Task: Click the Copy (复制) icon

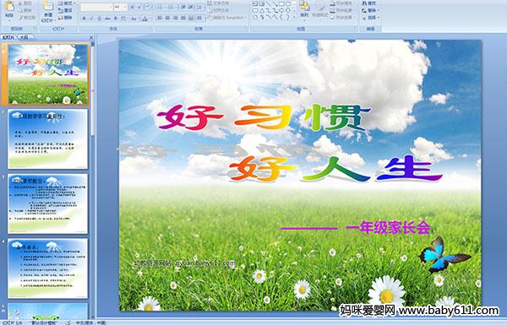Action: pyautogui.click(x=20, y=11)
